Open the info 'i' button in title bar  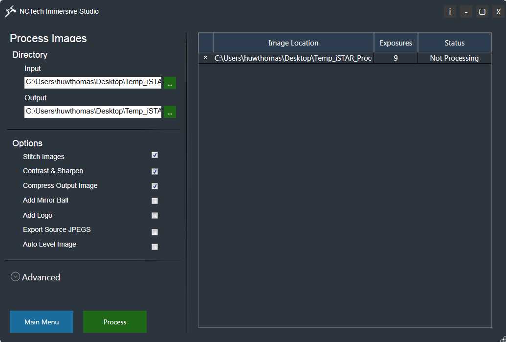450,12
